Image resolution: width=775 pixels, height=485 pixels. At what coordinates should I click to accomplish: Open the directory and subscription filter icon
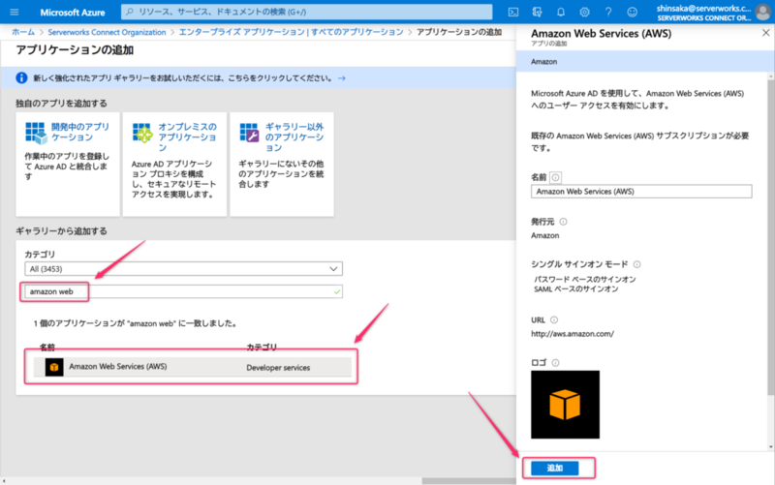click(x=537, y=12)
